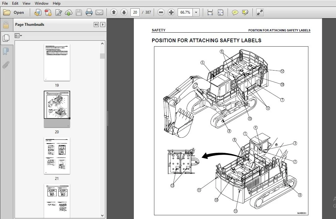
Task: Open the Edit menu
Action: pos(15,3)
